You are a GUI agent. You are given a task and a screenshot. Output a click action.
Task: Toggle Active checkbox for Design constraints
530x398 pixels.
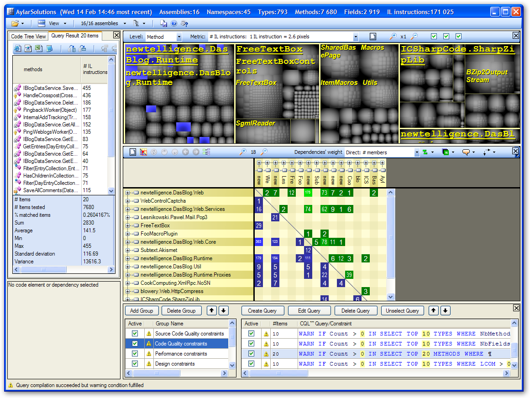point(135,364)
